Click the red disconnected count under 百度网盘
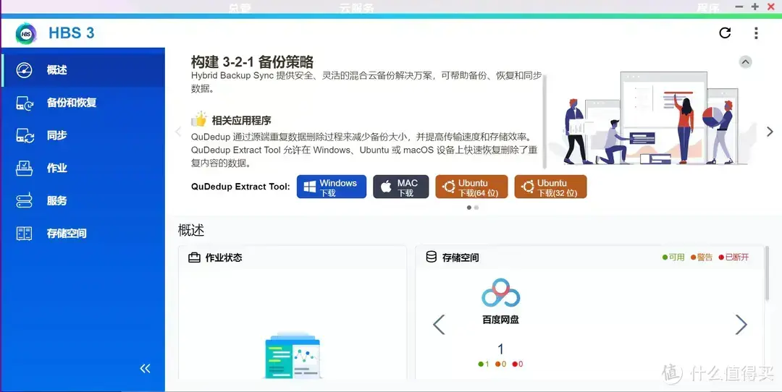The height and width of the screenshot is (392, 782). pos(518,364)
